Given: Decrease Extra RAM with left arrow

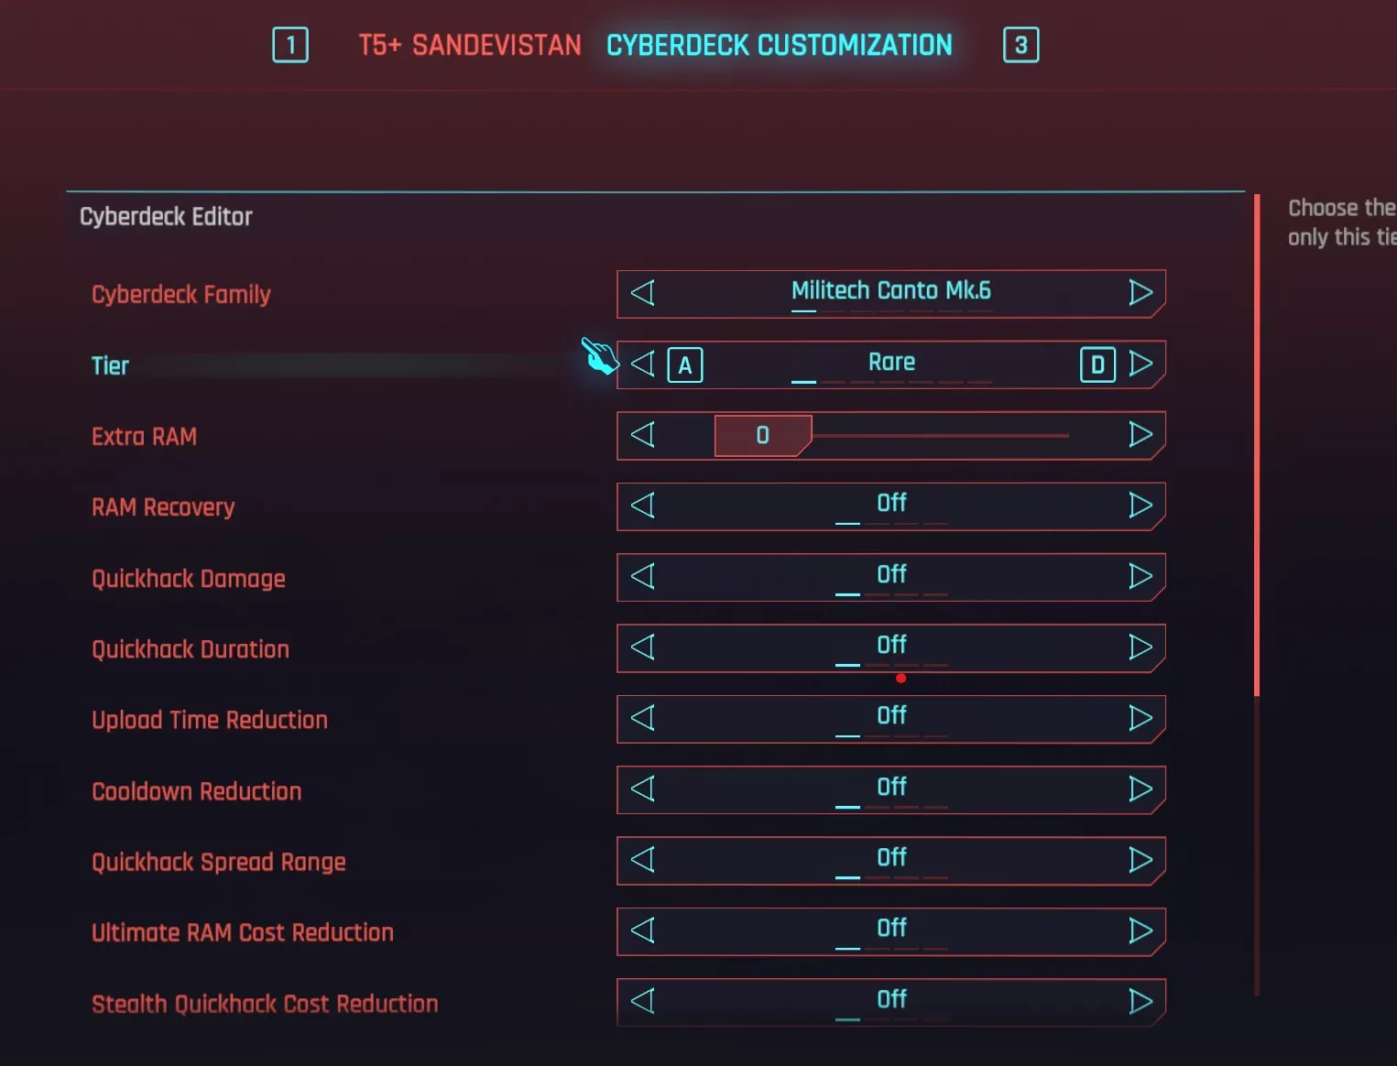Looking at the screenshot, I should coord(643,435).
